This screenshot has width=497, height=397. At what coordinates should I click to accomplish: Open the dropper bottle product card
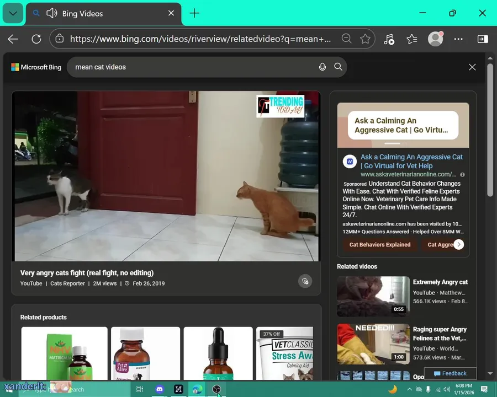218,353
